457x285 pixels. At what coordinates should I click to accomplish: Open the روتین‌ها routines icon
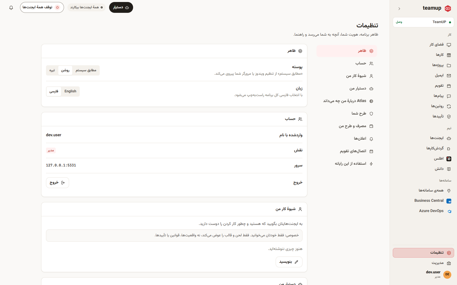[x=449, y=106]
